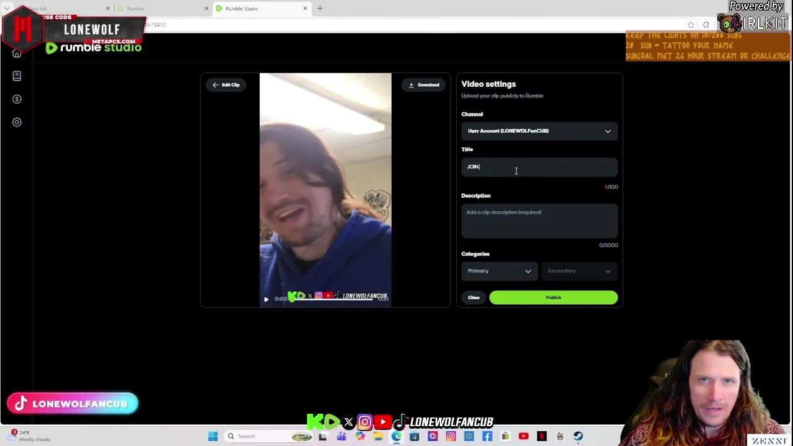Viewport: 793px width, 446px height.
Task: Open File Explorer from taskbar
Action: [x=378, y=437]
